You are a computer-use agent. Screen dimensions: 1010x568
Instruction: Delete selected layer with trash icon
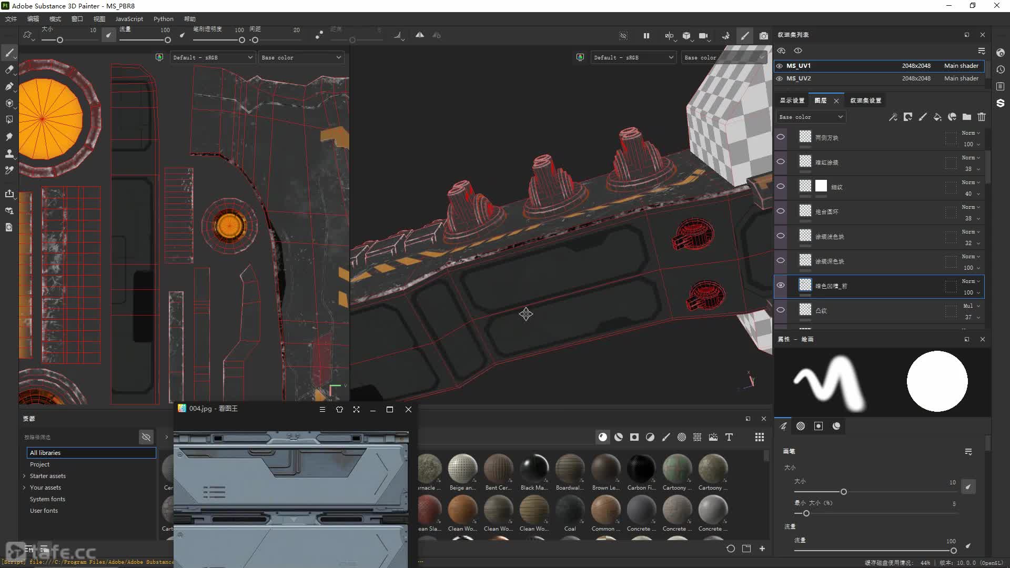(x=982, y=117)
